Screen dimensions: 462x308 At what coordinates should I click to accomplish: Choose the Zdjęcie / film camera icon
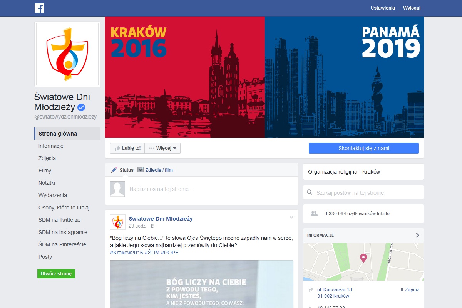click(x=141, y=170)
